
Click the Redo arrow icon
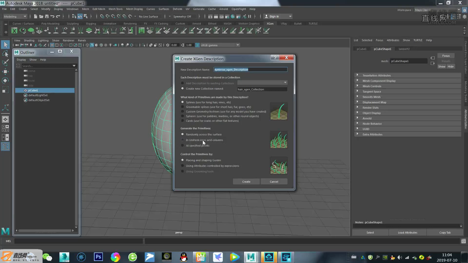click(x=58, y=16)
